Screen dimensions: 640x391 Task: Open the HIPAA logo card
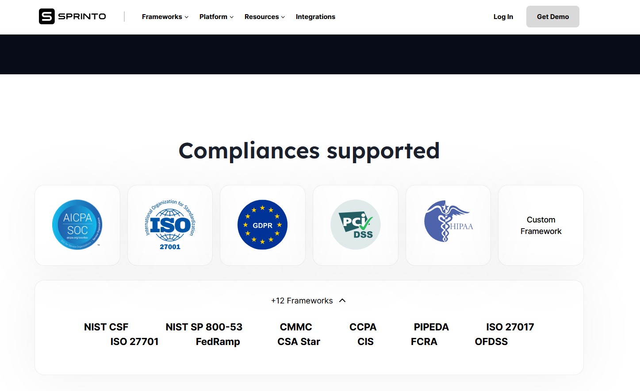pyautogui.click(x=448, y=225)
